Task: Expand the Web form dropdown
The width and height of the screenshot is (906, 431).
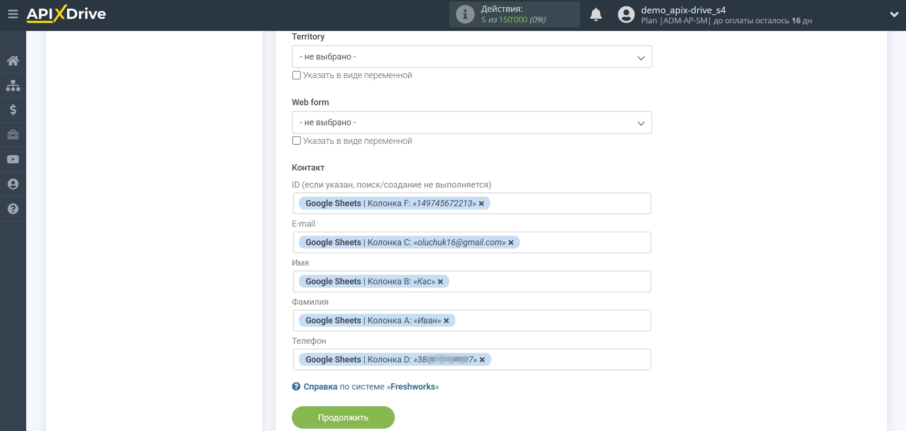Action: [x=471, y=123]
